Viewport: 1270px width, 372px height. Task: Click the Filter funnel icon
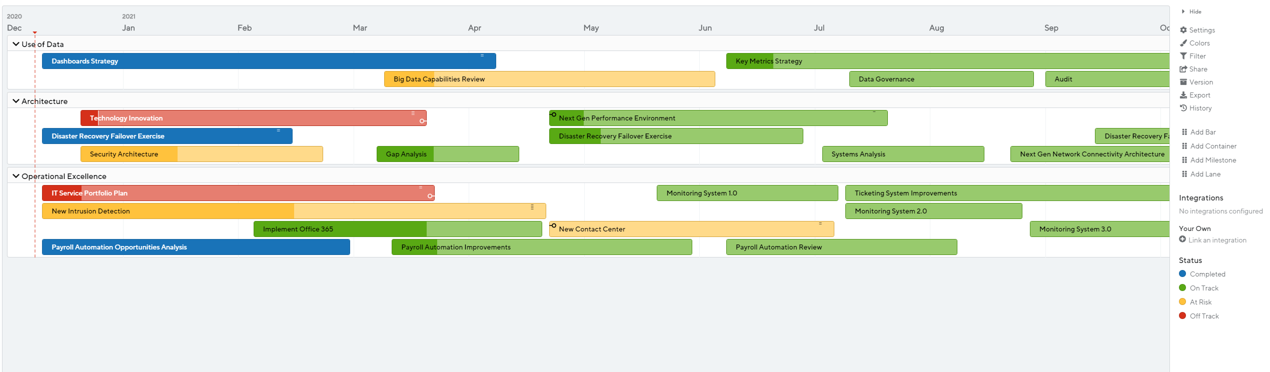coord(1183,56)
